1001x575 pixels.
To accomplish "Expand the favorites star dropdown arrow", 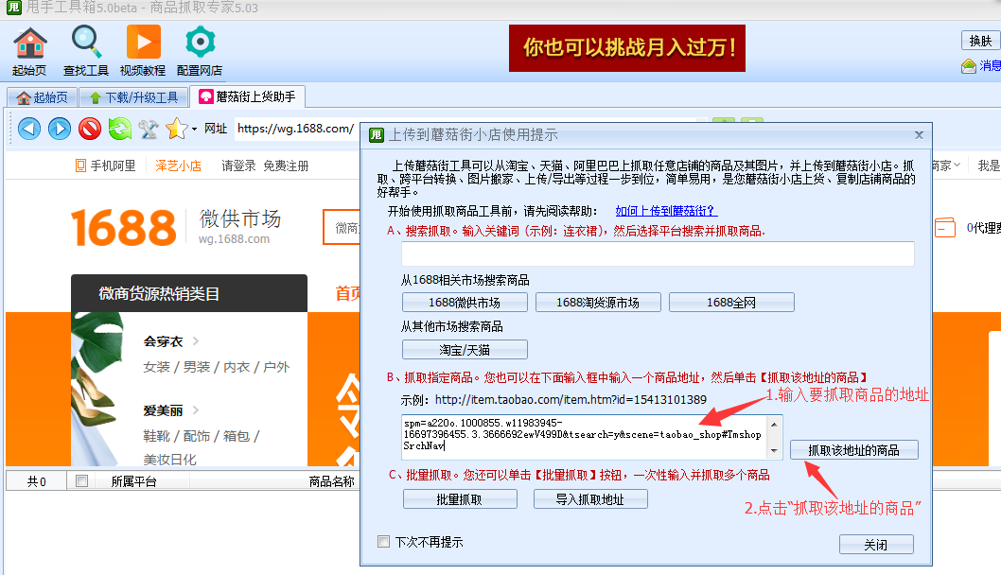I will pyautogui.click(x=194, y=130).
